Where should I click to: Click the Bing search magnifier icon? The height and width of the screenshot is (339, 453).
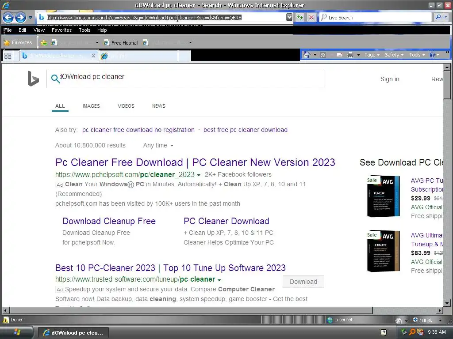tap(55, 79)
